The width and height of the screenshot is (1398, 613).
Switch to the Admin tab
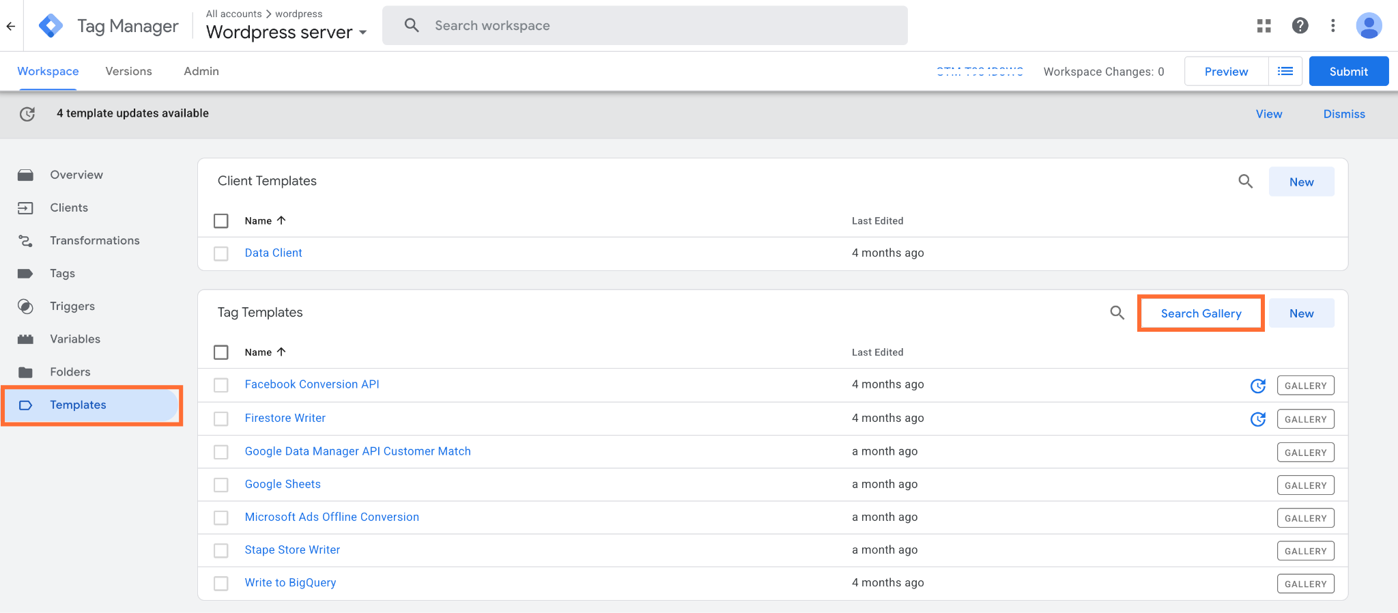click(x=201, y=71)
